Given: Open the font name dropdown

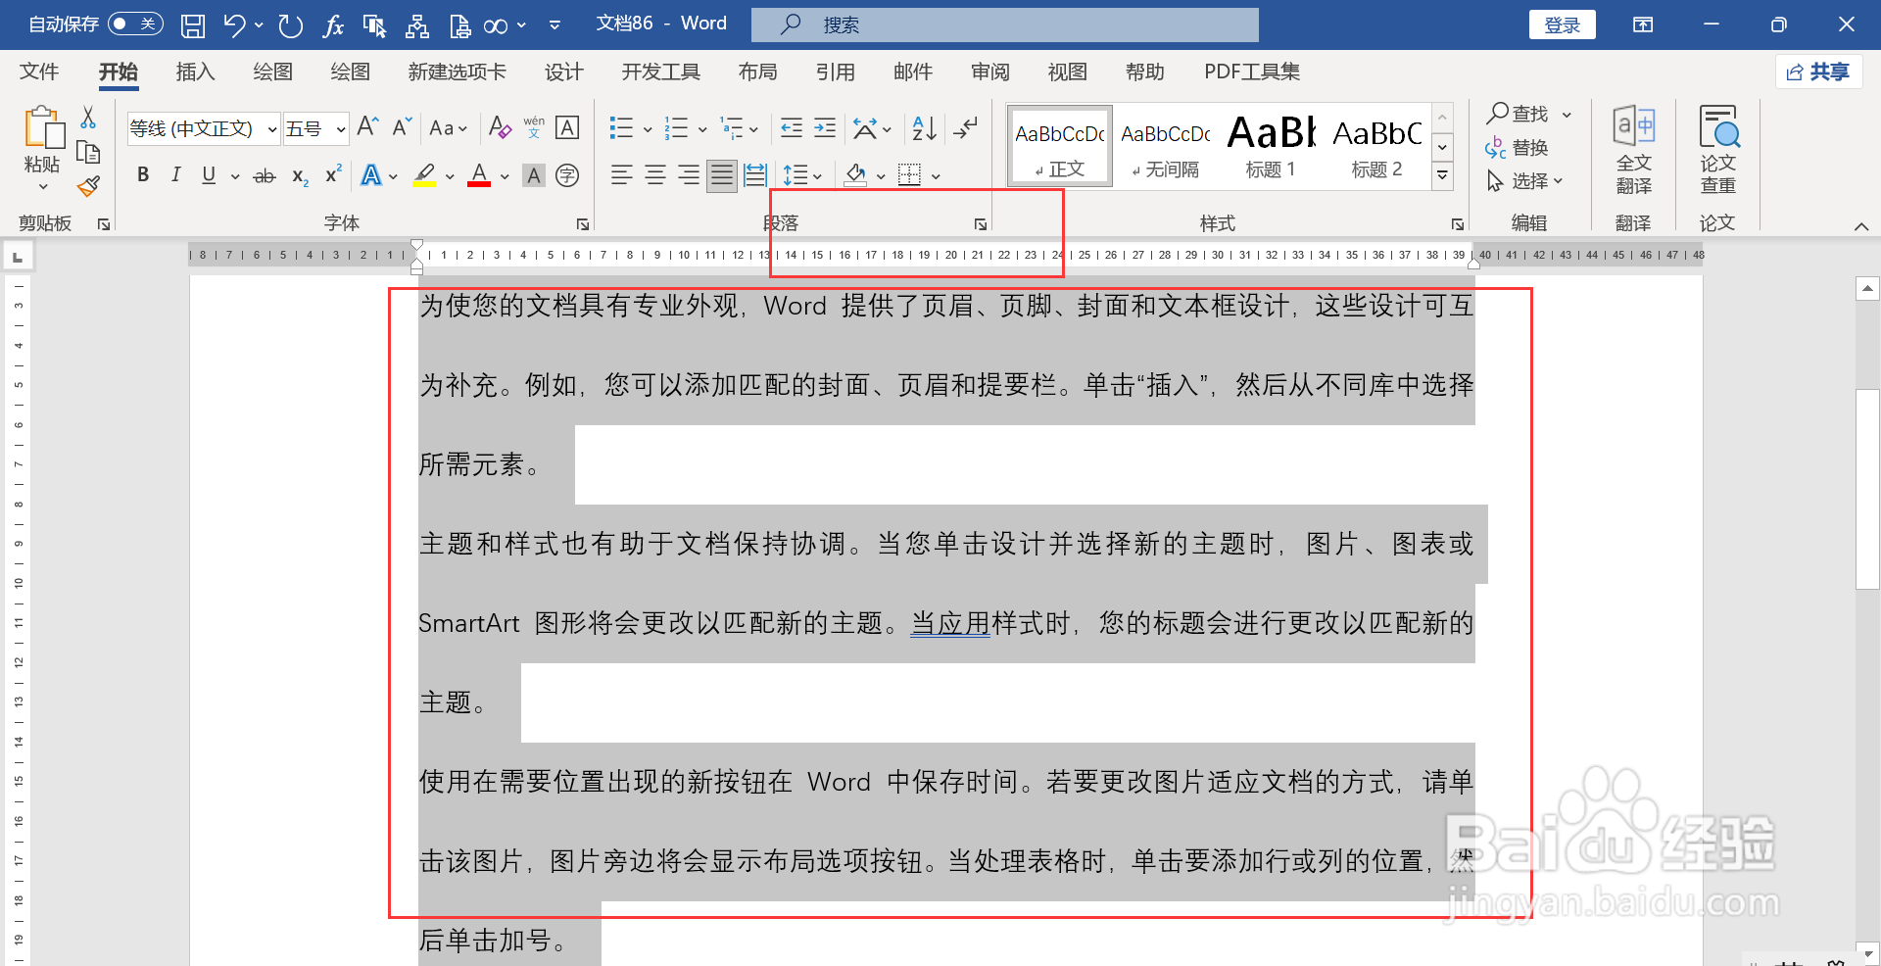Looking at the screenshot, I should coord(271,128).
